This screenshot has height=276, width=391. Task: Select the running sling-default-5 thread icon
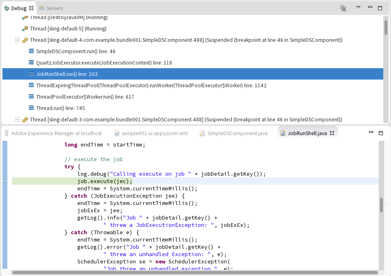click(x=25, y=29)
